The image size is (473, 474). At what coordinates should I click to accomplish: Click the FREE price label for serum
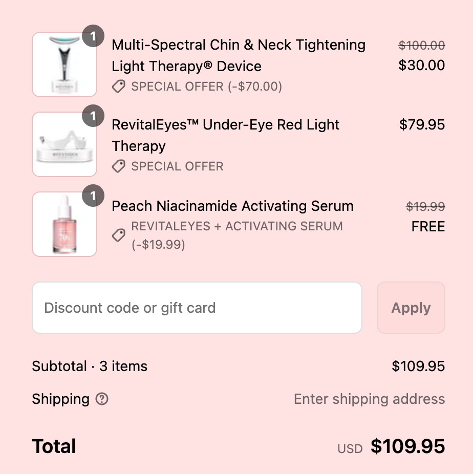pyautogui.click(x=428, y=227)
